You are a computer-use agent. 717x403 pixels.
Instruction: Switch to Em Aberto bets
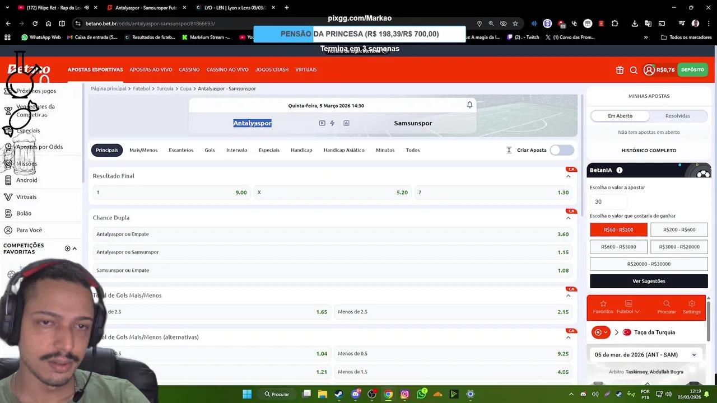coord(620,116)
